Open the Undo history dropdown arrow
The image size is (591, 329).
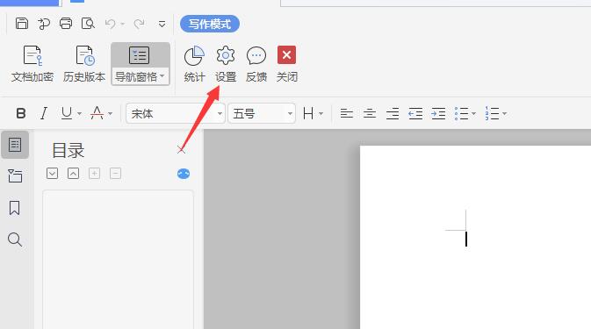pyautogui.click(x=122, y=24)
